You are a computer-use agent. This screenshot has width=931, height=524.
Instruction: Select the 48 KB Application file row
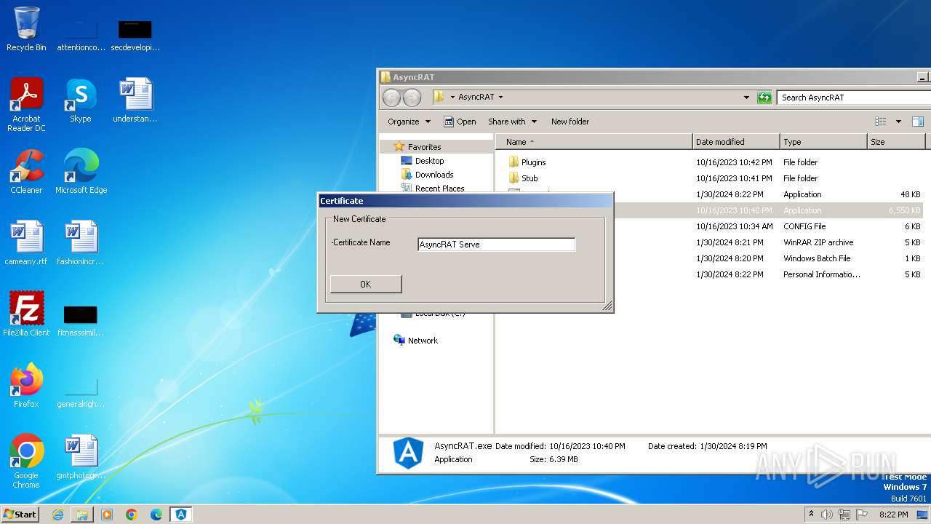(x=769, y=194)
